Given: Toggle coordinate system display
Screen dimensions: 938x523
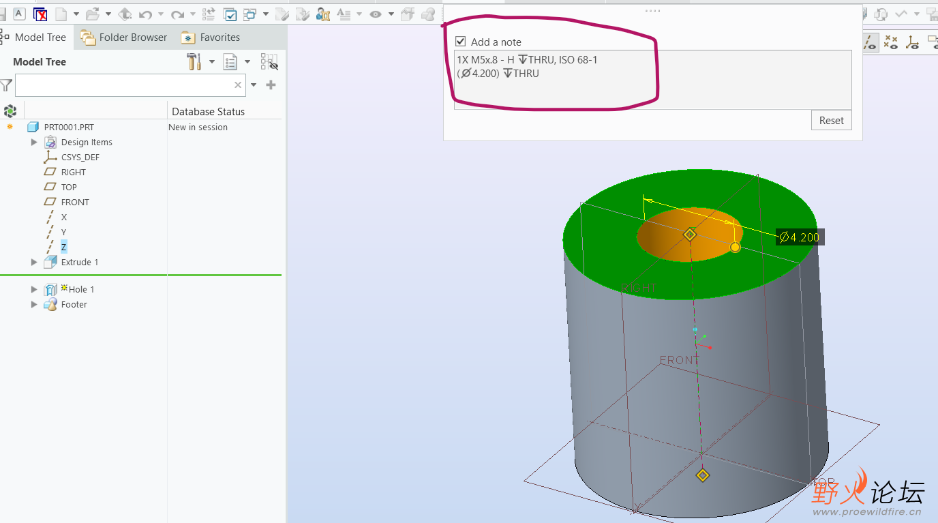Looking at the screenshot, I should pyautogui.click(x=912, y=42).
